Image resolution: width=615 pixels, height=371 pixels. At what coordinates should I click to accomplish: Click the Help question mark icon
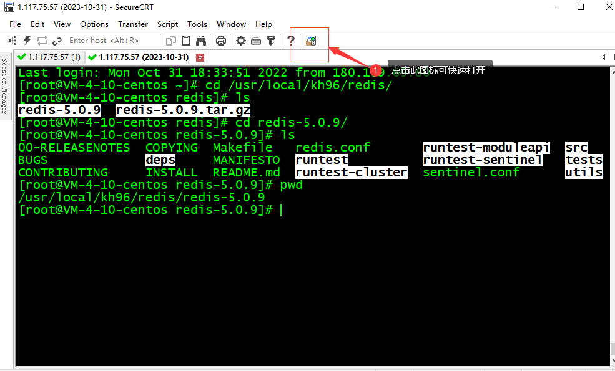coord(290,41)
